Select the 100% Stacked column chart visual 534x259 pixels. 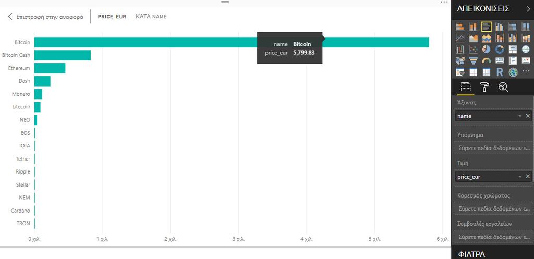[526, 27]
